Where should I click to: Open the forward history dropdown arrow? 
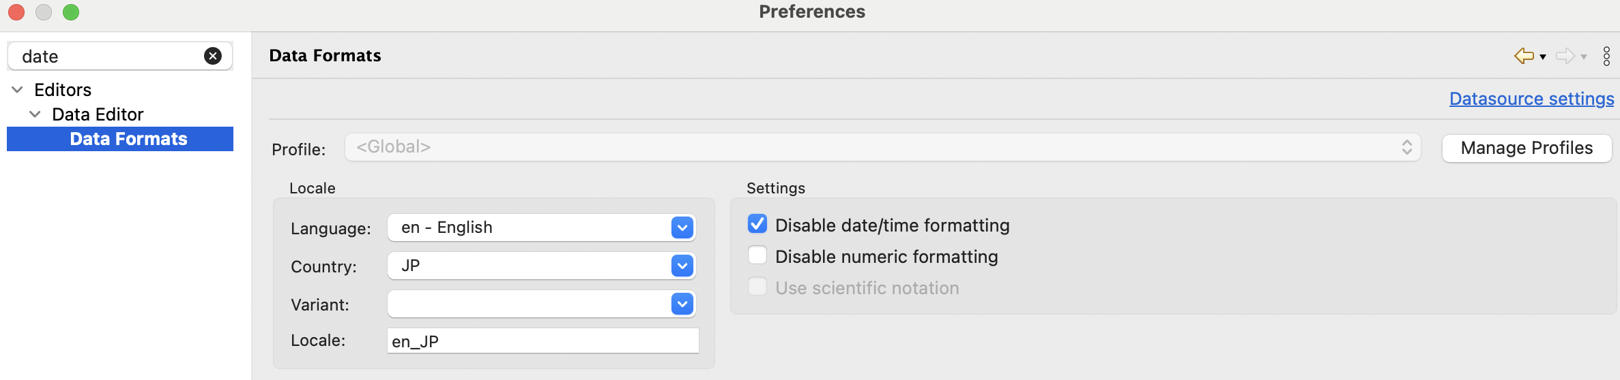coord(1584,57)
